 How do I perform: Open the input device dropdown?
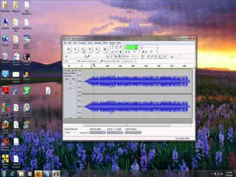[113, 61]
